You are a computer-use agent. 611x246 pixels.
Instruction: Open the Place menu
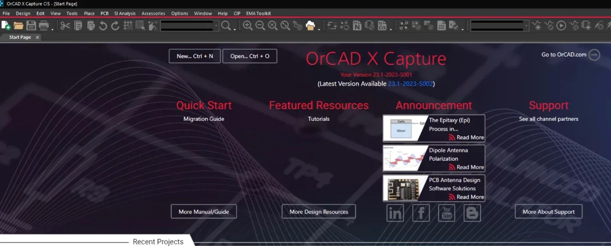(x=89, y=13)
